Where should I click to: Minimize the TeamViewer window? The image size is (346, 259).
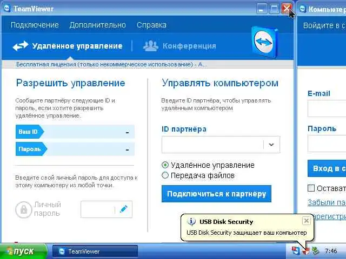tap(262, 9)
